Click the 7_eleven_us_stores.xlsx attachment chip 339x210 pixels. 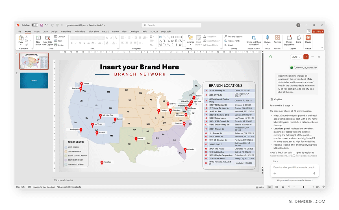(304, 68)
